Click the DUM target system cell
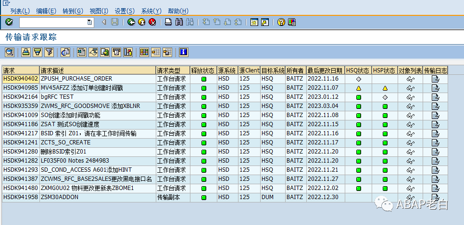The height and width of the screenshot is (225, 464). pyautogui.click(x=273, y=197)
